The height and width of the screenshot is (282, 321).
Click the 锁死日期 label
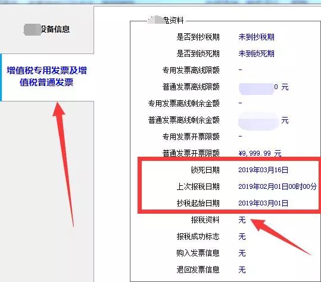(x=205, y=170)
